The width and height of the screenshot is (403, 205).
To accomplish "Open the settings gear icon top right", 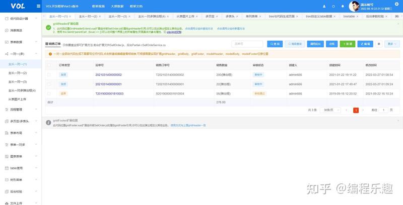I will point(396,4).
